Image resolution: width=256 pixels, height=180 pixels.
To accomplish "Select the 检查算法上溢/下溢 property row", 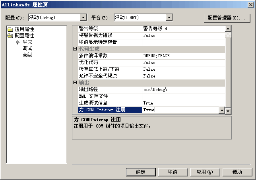I will coord(110,70).
